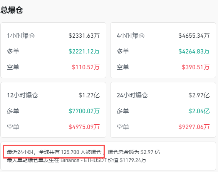
Task: Click the 总爆仓 heading
Action: (12, 10)
